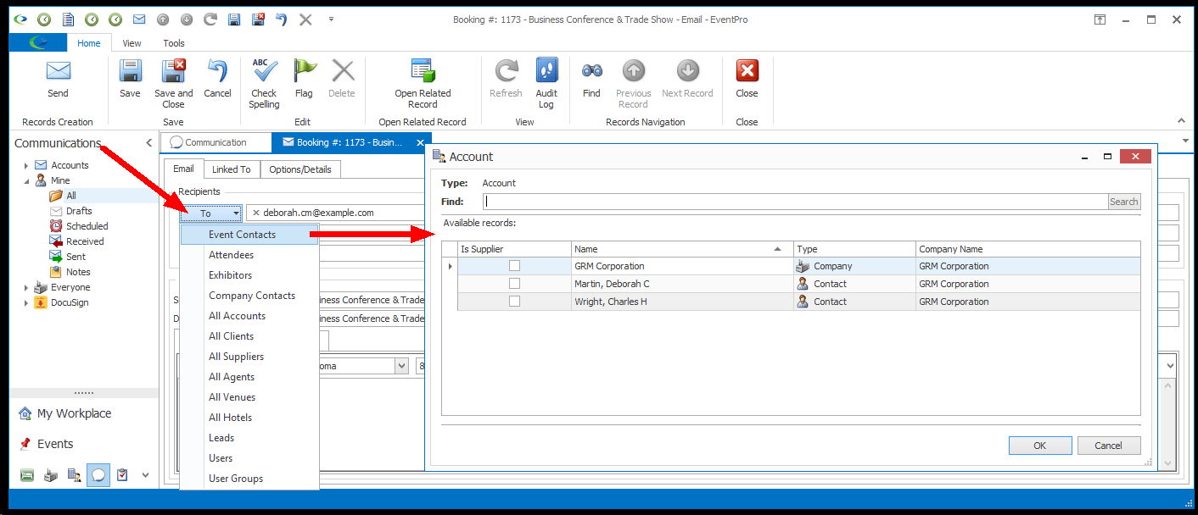Click the speech bubble icon in navigation bar

click(x=98, y=475)
